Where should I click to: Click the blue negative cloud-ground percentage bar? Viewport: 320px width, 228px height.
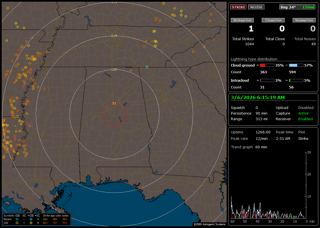[x=296, y=65]
